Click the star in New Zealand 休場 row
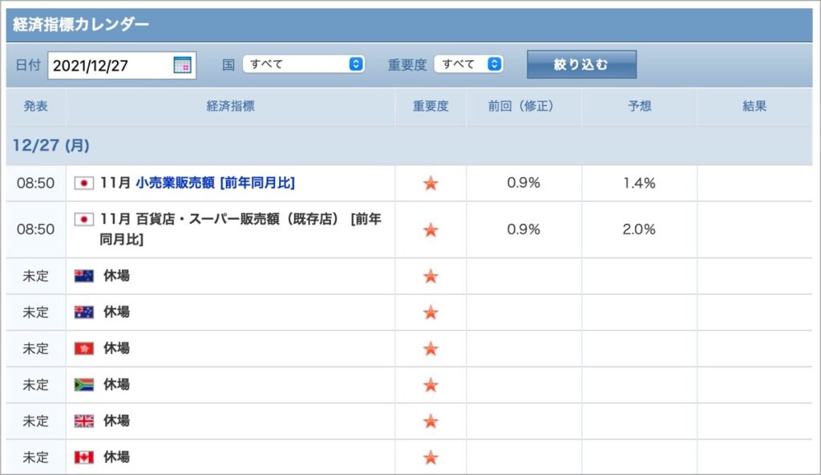Image resolution: width=821 pixels, height=475 pixels. (x=431, y=276)
